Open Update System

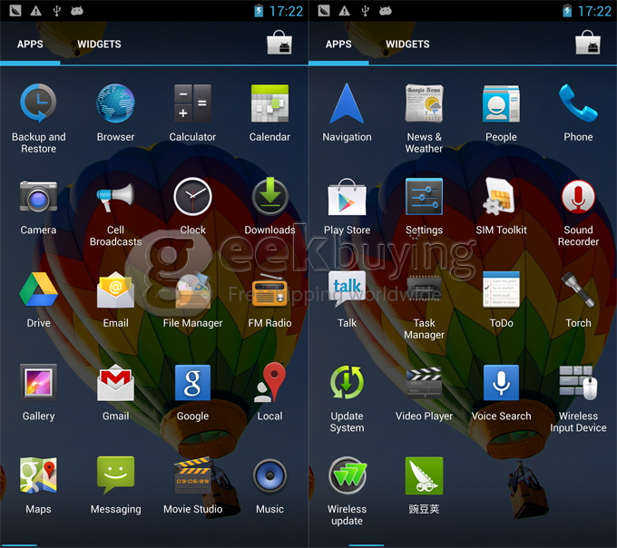tap(347, 382)
